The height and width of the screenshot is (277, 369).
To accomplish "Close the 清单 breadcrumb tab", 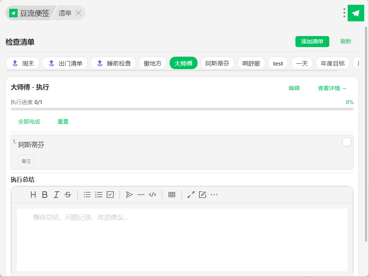I will tap(78, 13).
